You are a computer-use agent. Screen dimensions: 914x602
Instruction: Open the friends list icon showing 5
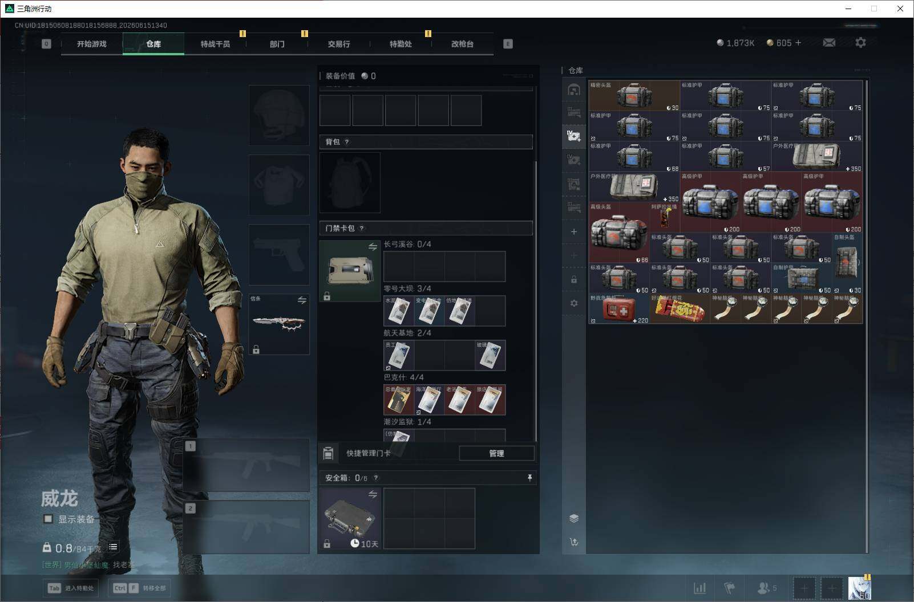[767, 588]
